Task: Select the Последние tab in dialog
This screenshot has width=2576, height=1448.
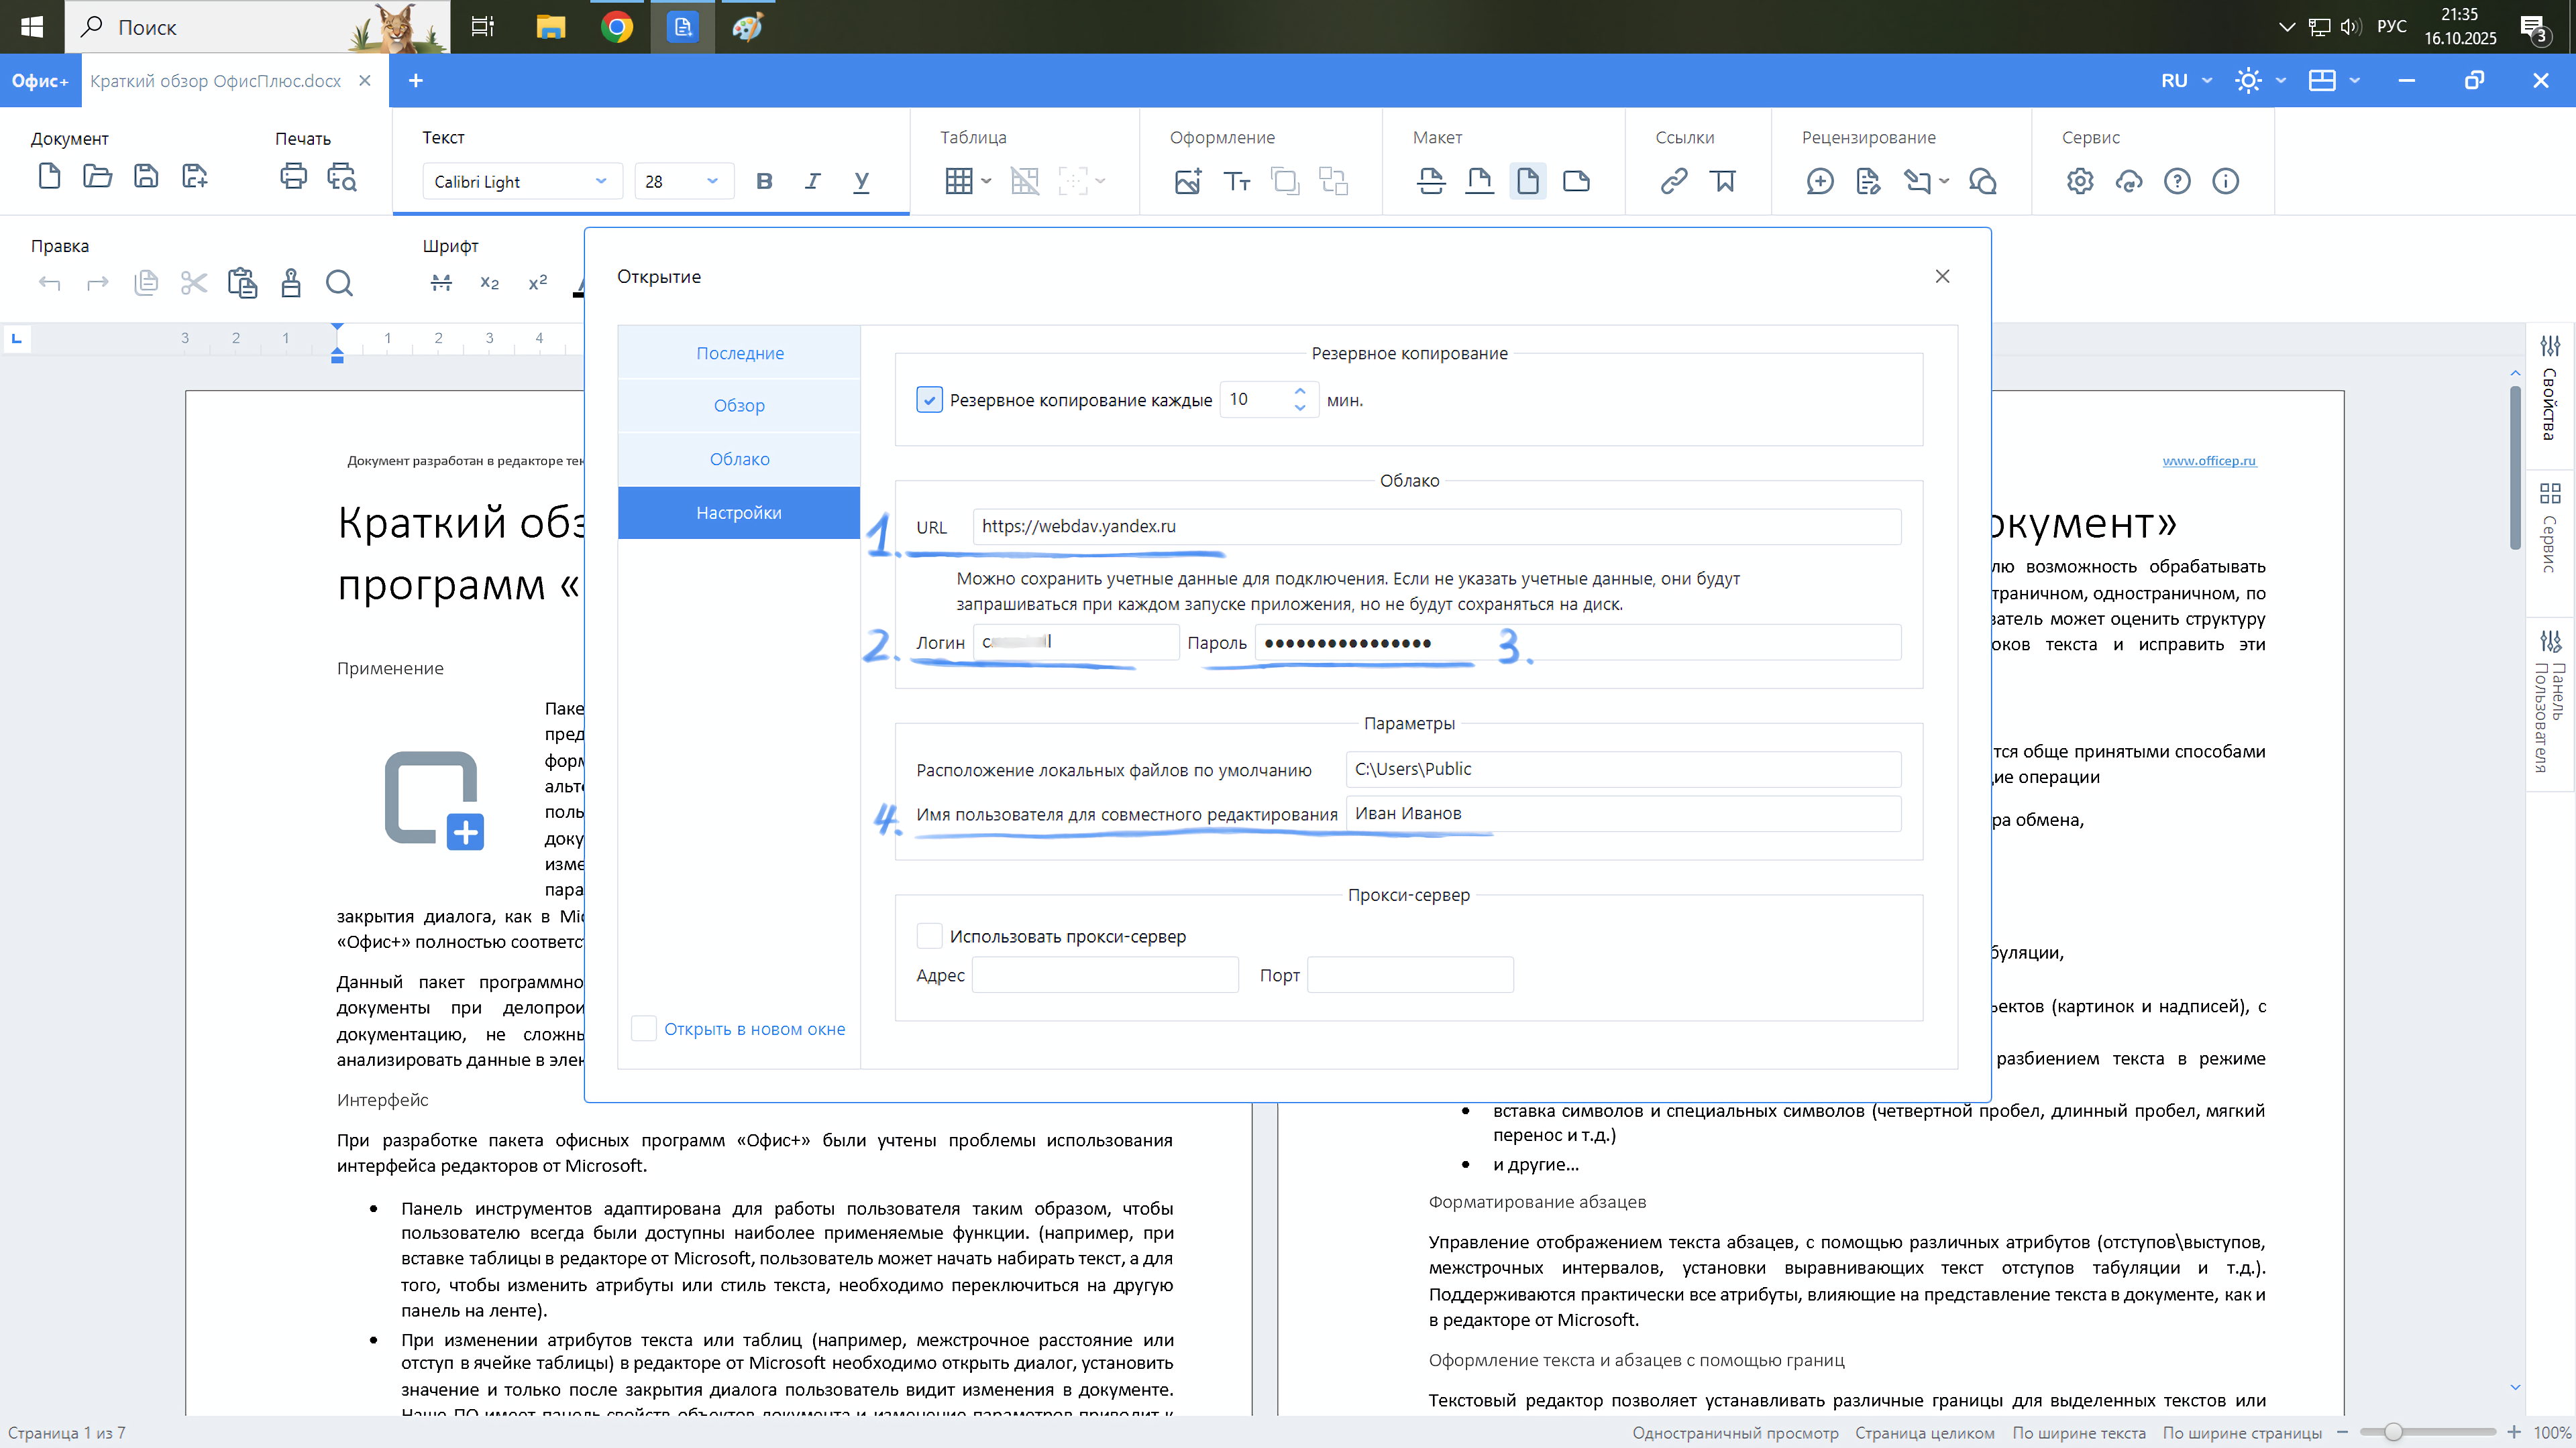Action: [739, 353]
